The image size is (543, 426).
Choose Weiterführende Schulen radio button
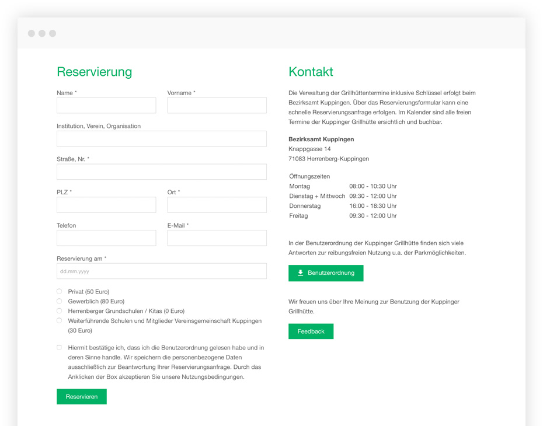60,320
